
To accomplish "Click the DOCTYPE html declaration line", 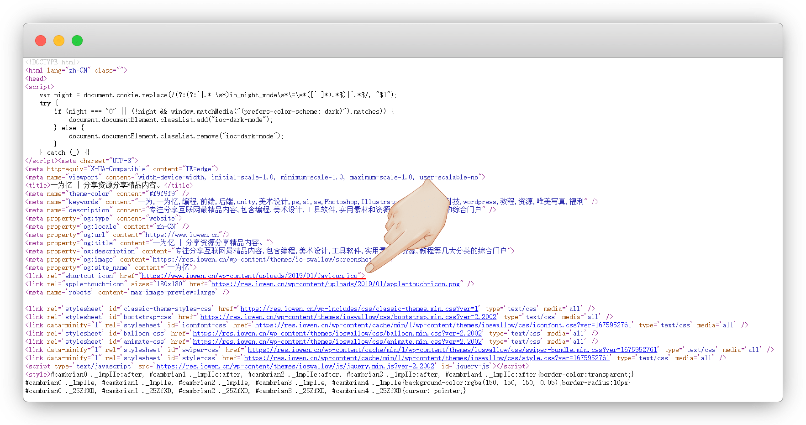I will click(x=53, y=62).
